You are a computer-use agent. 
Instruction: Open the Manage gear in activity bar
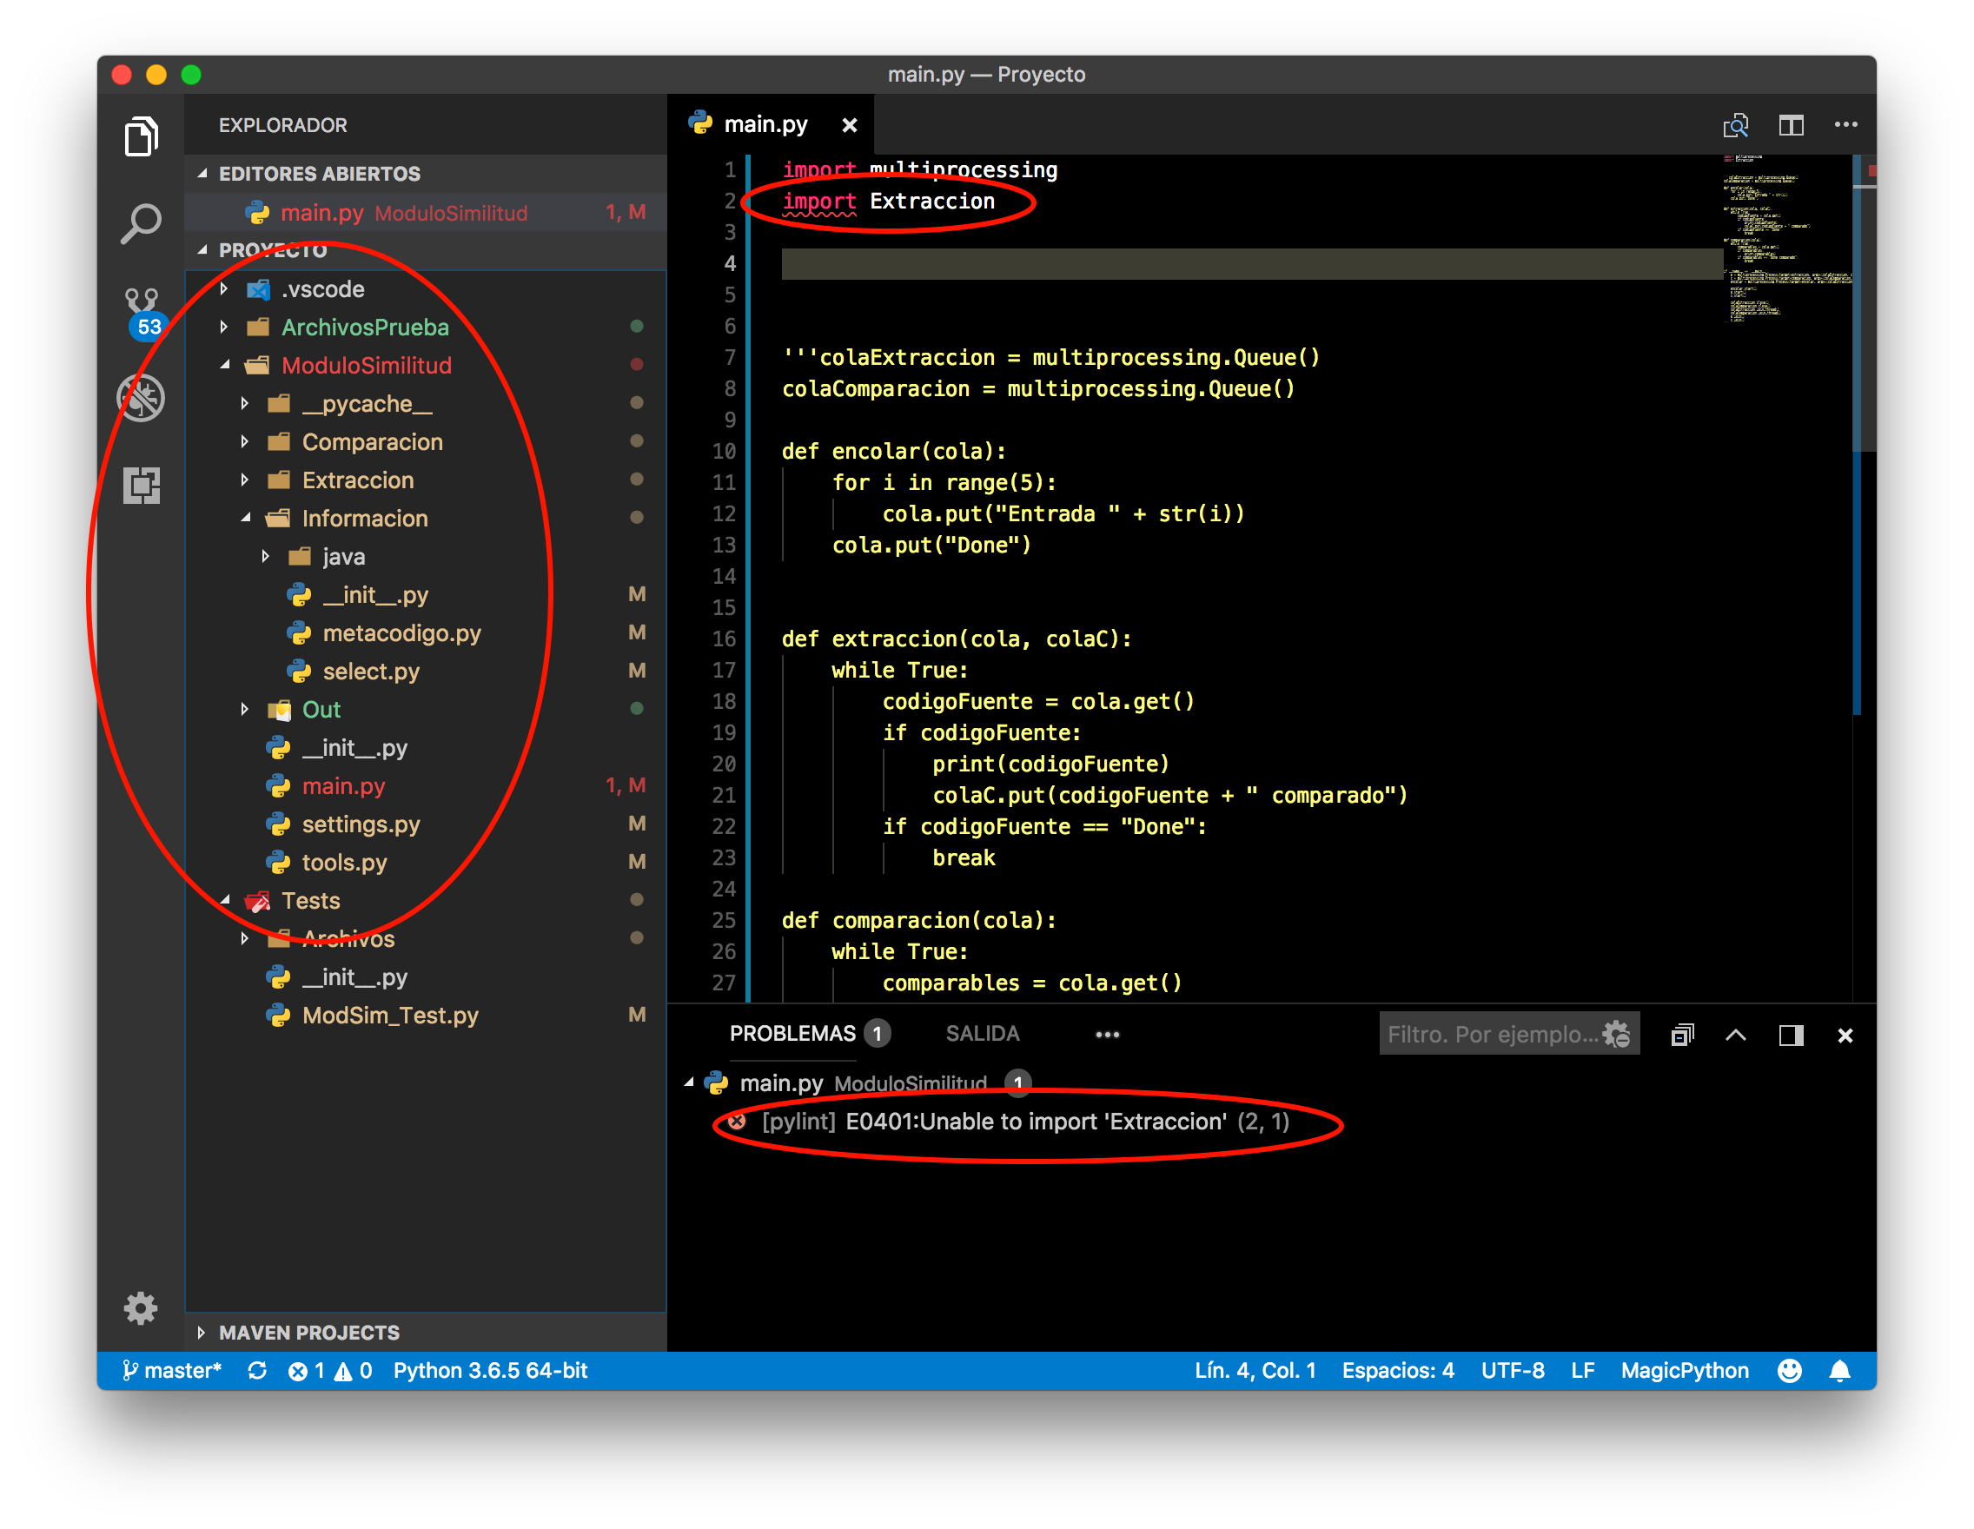coord(141,1307)
